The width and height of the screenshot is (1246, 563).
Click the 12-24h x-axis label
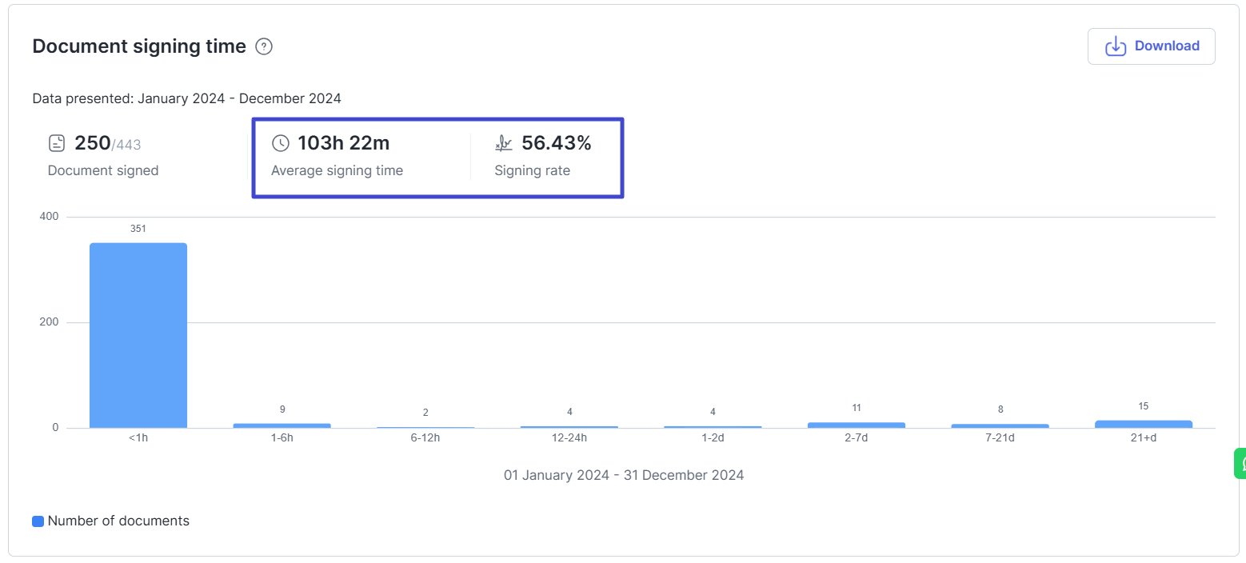(569, 438)
